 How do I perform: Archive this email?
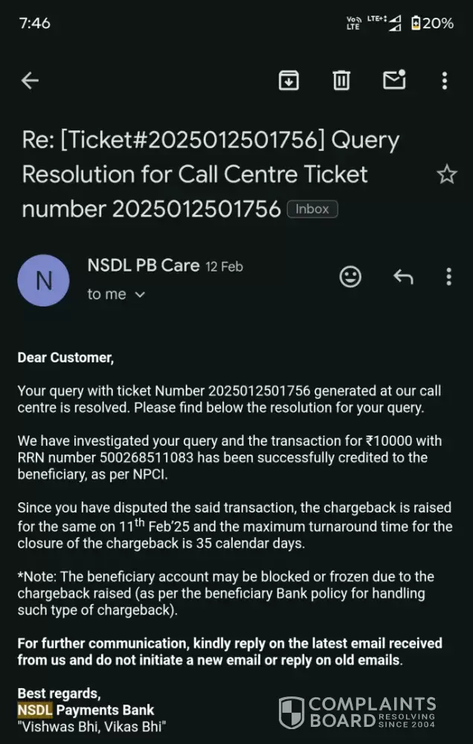(x=289, y=80)
